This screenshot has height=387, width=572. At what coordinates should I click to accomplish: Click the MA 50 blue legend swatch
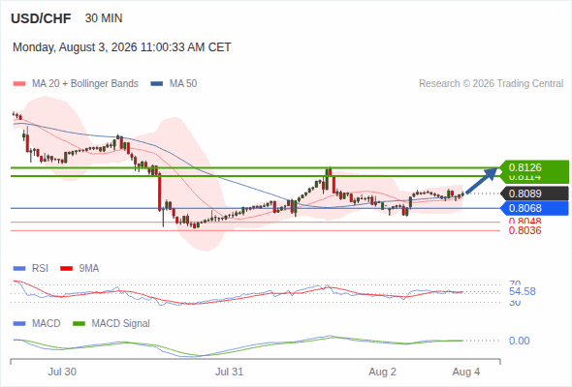[x=157, y=84]
